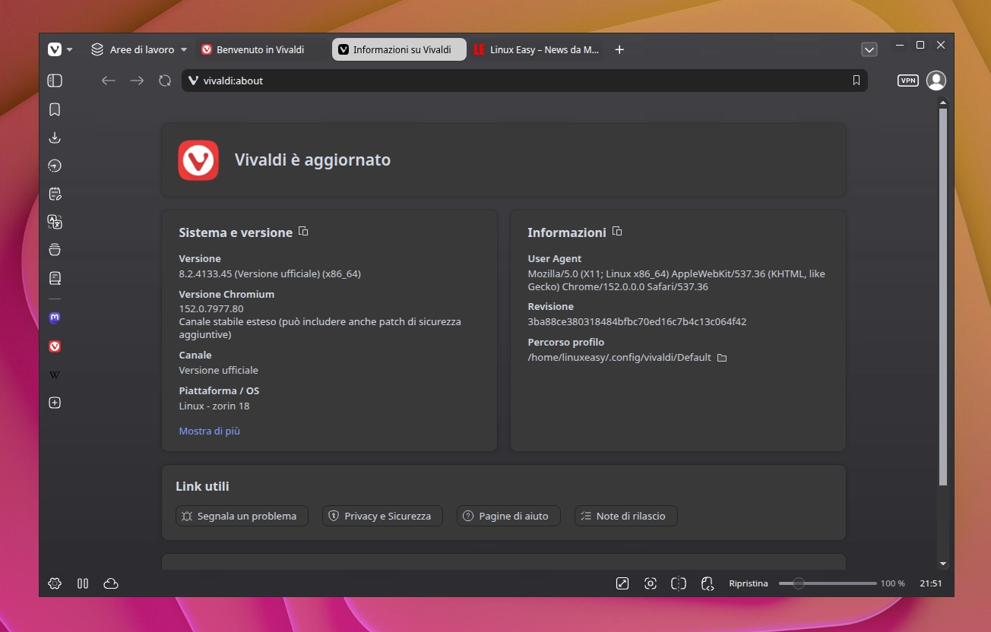Expand the tab list dropdown button
The height and width of the screenshot is (632, 991).
pos(869,49)
